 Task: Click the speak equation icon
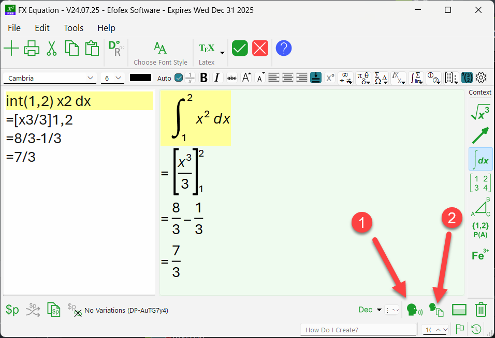click(414, 310)
